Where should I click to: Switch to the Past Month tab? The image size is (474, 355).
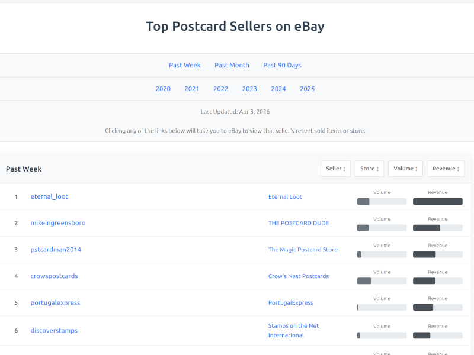[232, 65]
